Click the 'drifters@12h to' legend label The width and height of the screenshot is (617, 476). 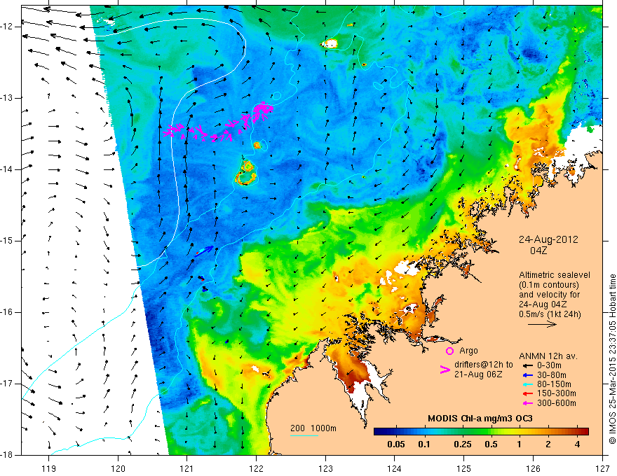click(484, 365)
